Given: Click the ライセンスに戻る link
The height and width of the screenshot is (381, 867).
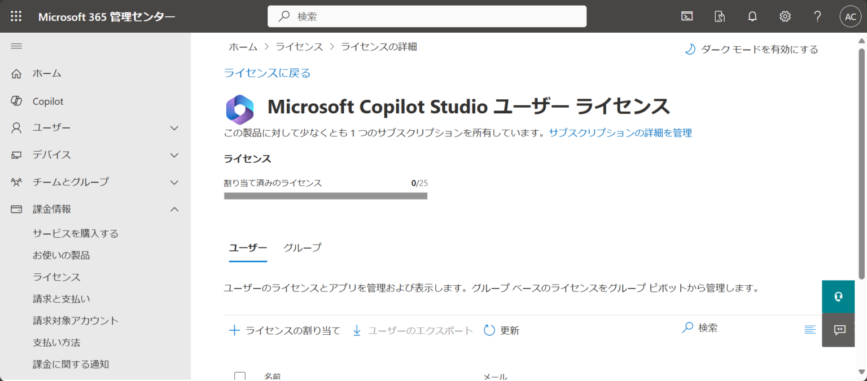Looking at the screenshot, I should tap(266, 73).
